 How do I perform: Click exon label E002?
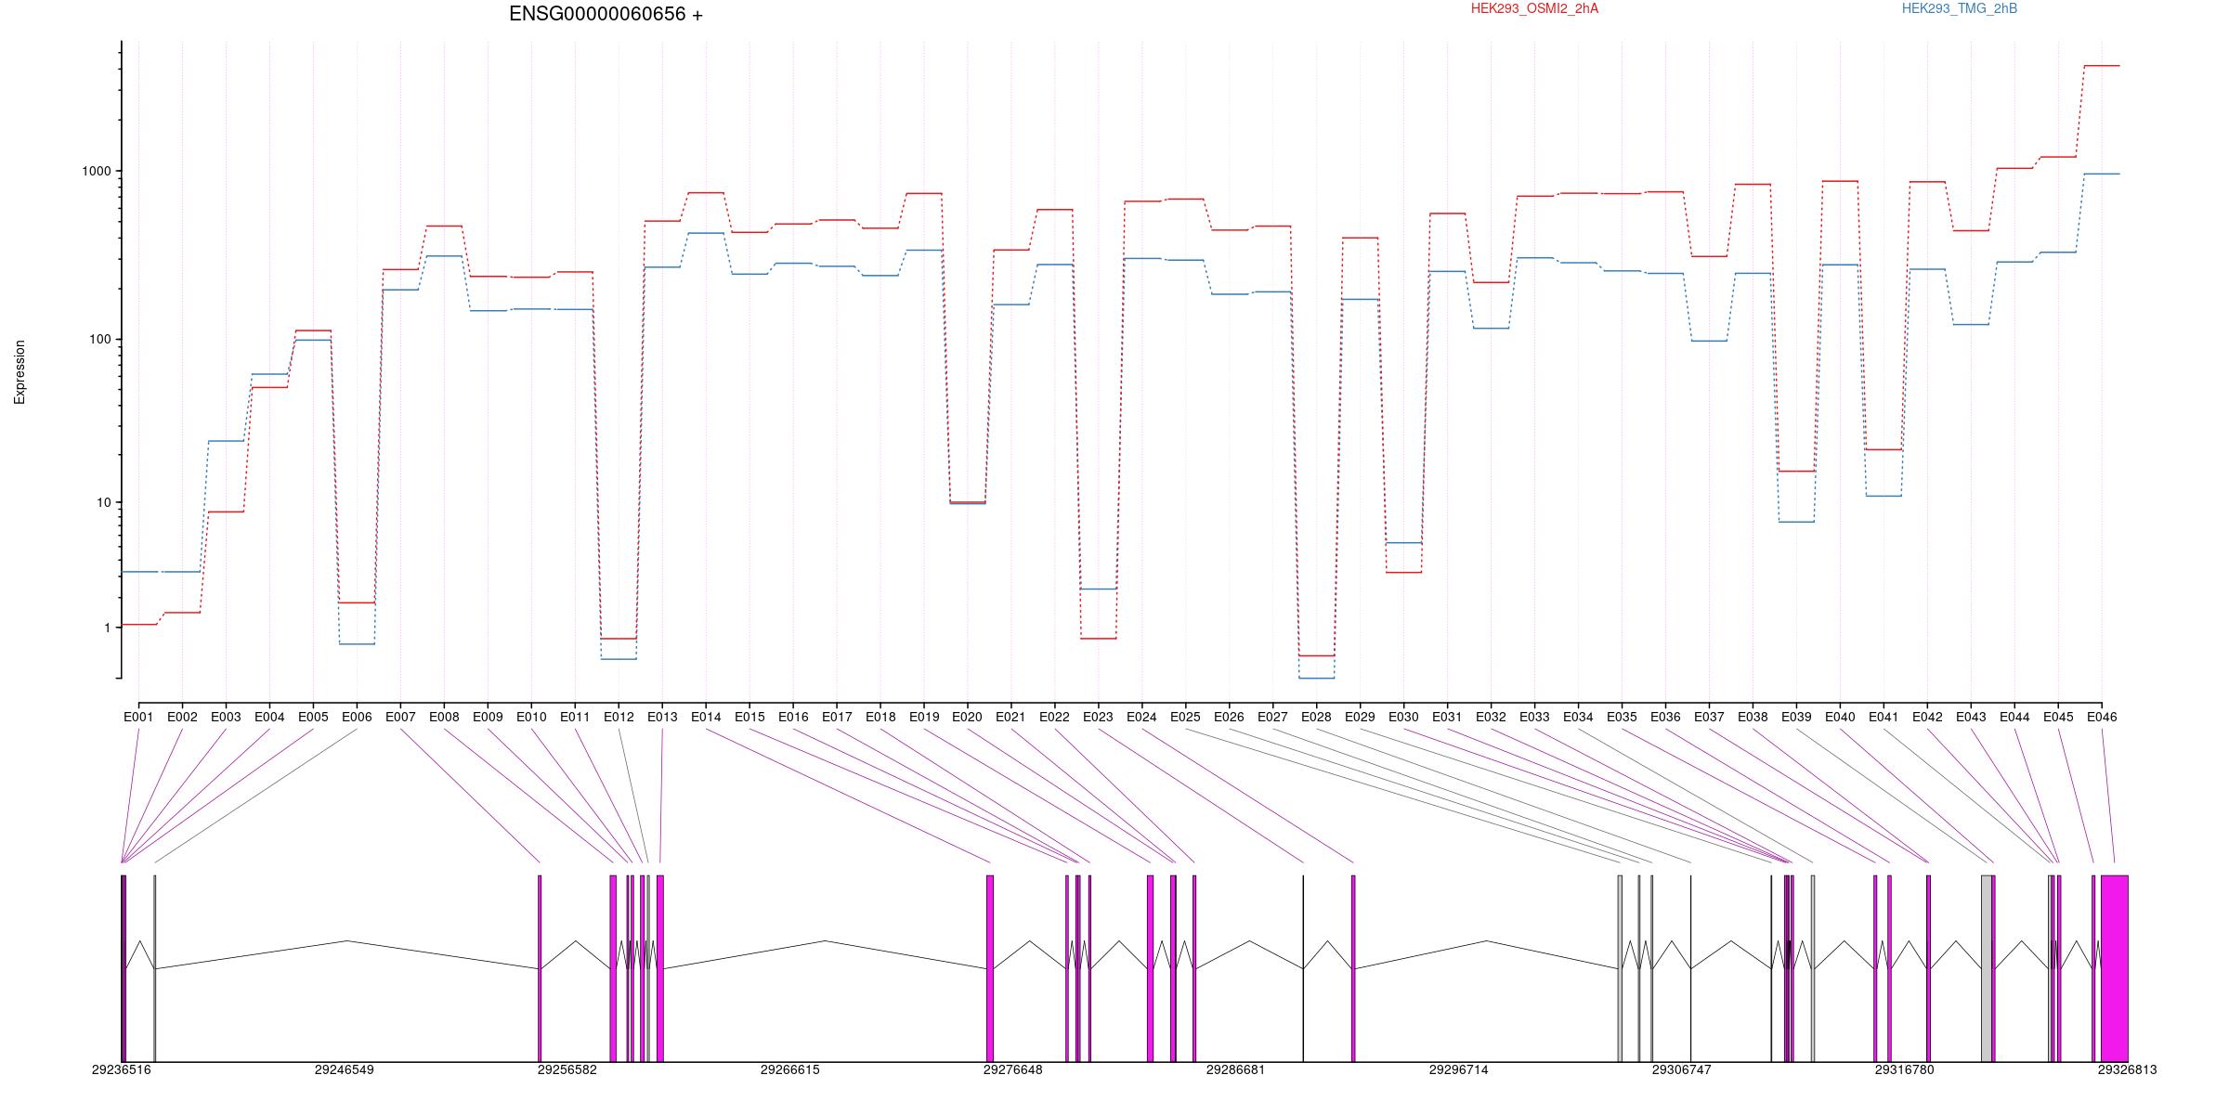pos(182,717)
